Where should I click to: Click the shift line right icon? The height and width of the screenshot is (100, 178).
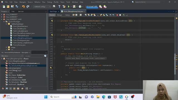(113, 15)
